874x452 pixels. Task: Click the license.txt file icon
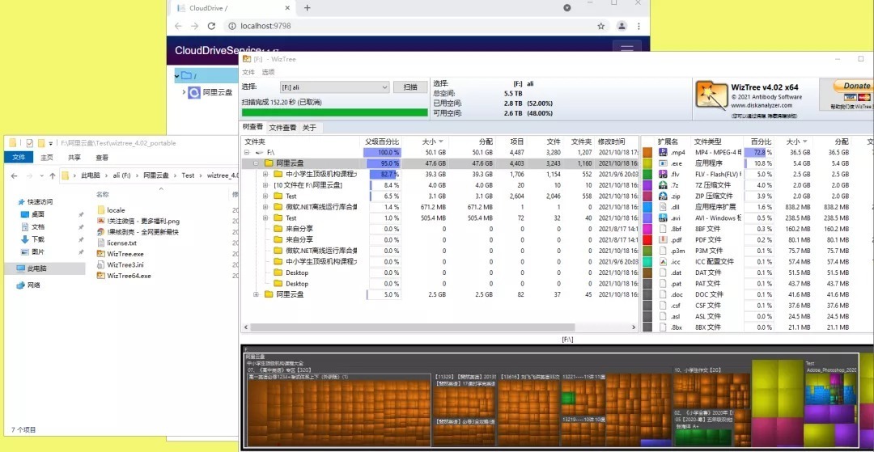tap(101, 243)
